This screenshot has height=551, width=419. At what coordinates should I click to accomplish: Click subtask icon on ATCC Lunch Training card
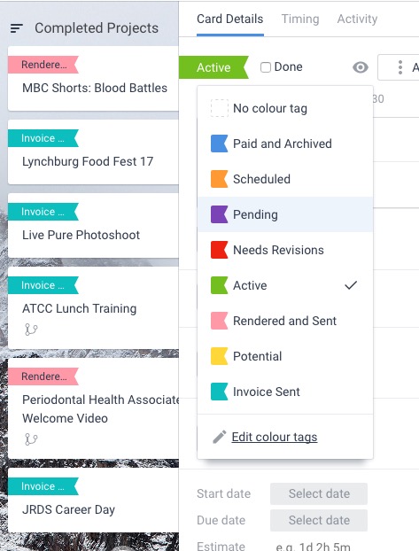(x=31, y=330)
